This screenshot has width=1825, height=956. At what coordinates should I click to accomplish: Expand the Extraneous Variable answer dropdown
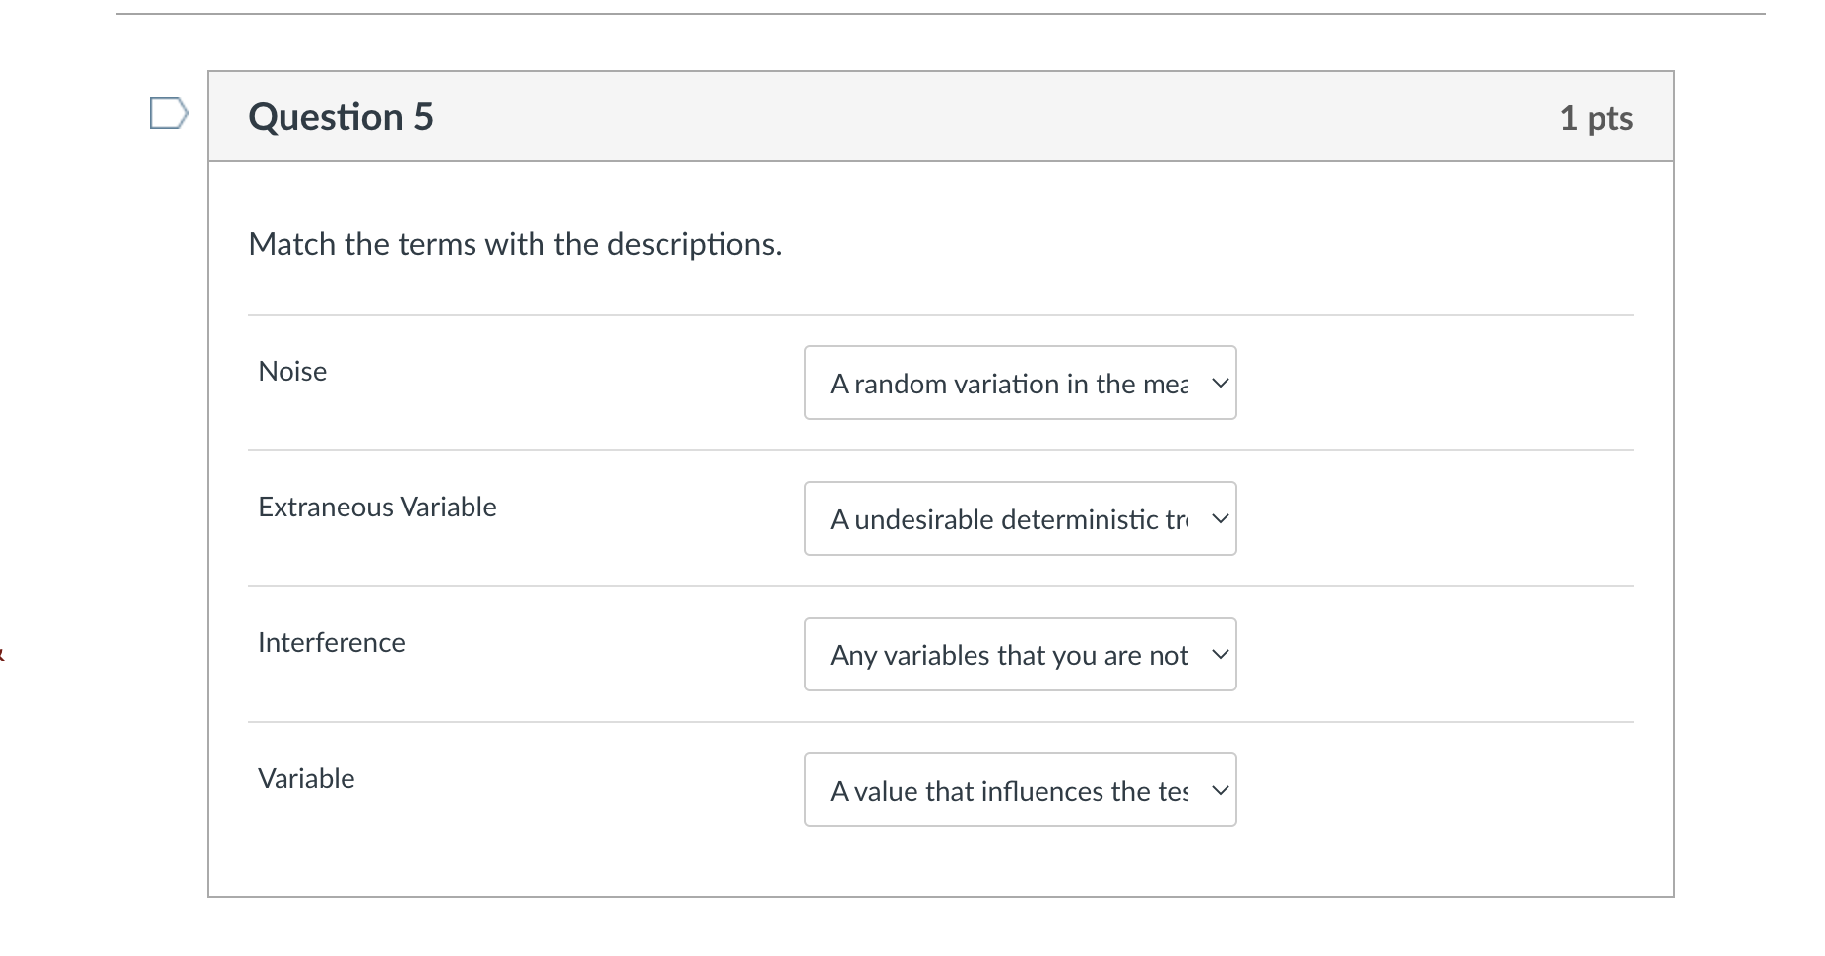(1020, 519)
